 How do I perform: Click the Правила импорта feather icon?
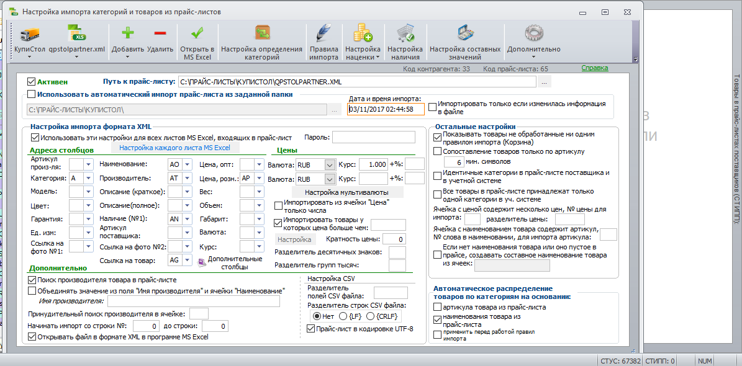[x=323, y=34]
